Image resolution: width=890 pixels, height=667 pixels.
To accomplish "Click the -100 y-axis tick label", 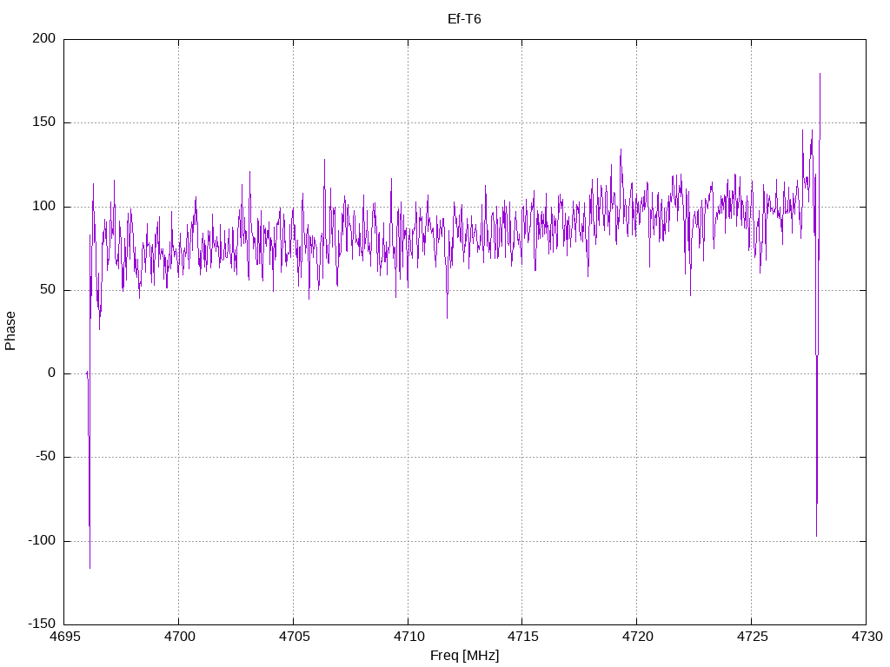I will point(42,540).
